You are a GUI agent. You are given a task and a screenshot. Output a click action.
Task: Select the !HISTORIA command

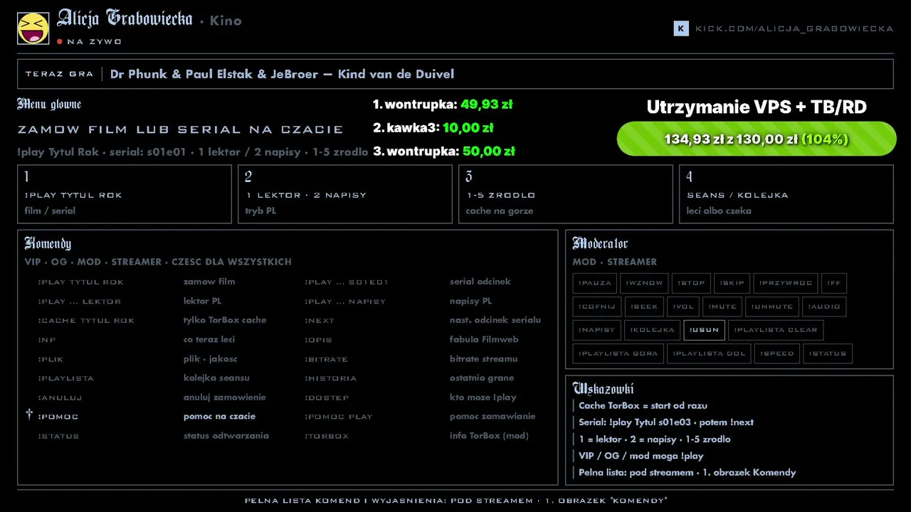(x=330, y=378)
